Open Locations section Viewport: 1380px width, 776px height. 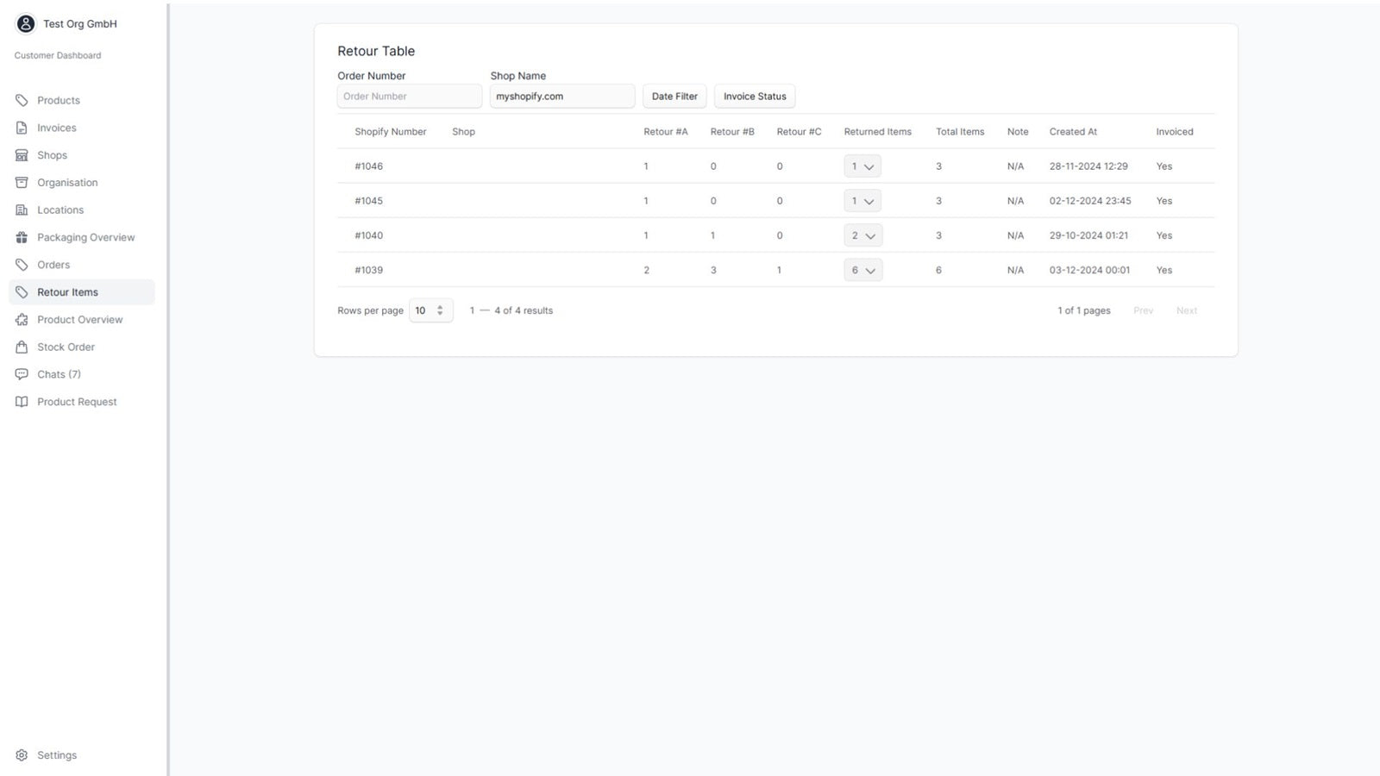(x=82, y=210)
